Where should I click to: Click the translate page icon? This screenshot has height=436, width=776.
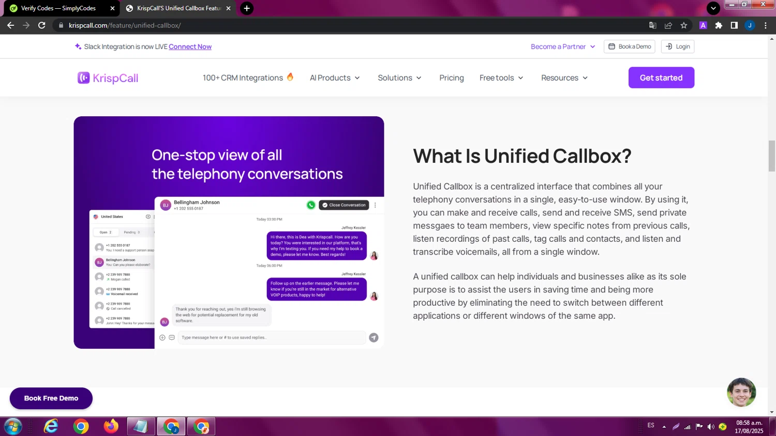[x=653, y=25]
